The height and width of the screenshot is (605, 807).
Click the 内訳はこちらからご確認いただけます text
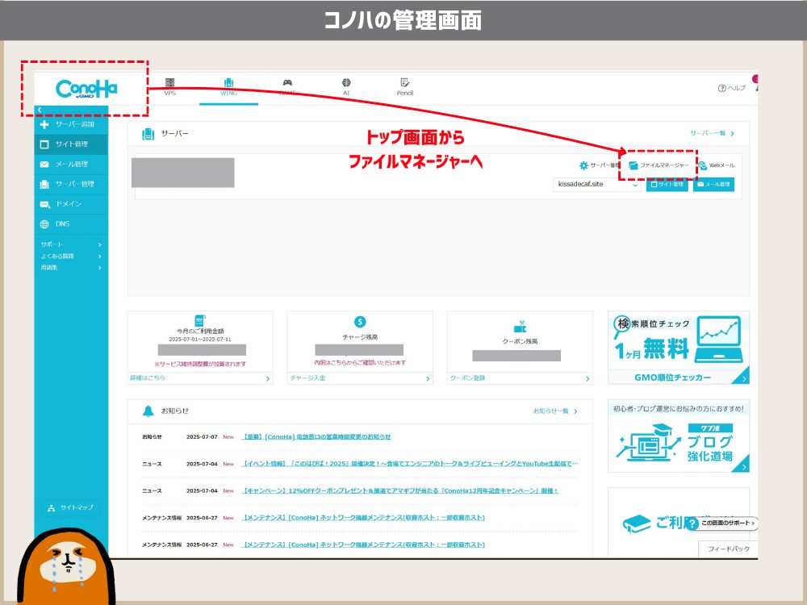pos(360,363)
